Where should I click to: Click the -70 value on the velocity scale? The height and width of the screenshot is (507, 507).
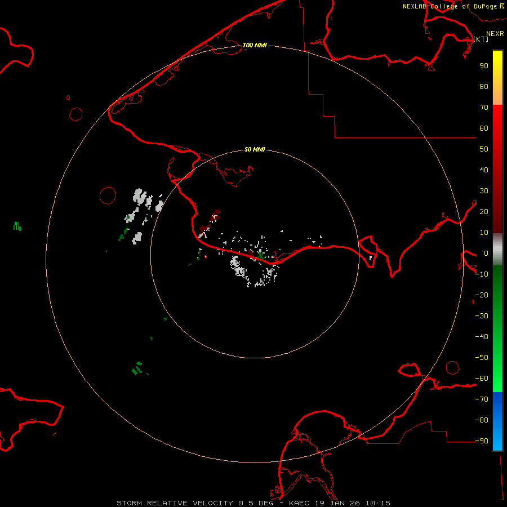(x=482, y=399)
